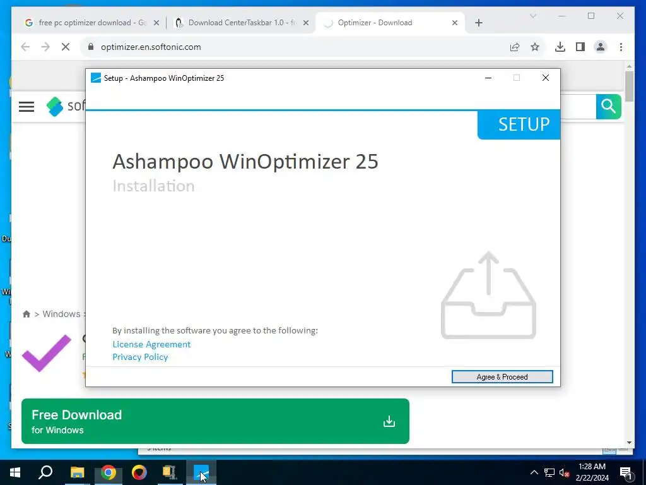Click the Softonic home breadcrumb icon
This screenshot has height=485, width=646.
pyautogui.click(x=26, y=314)
